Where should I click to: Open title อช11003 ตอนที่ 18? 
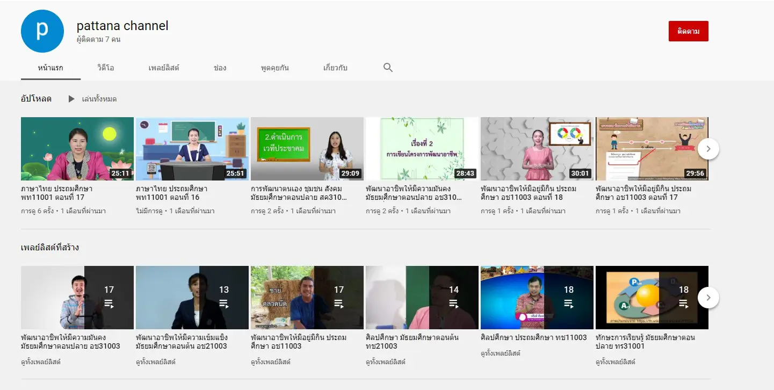(529, 193)
